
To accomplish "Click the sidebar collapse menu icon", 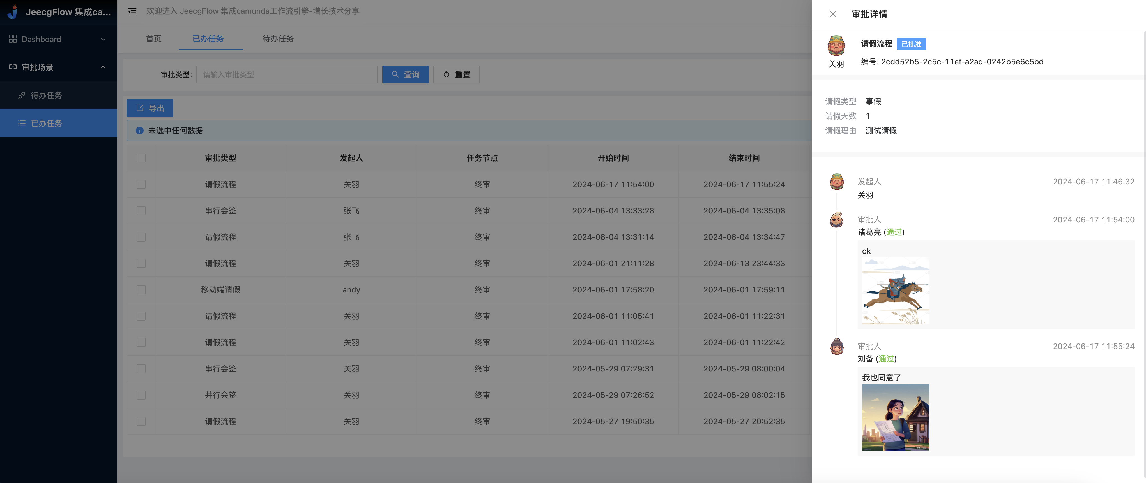I will click(132, 11).
